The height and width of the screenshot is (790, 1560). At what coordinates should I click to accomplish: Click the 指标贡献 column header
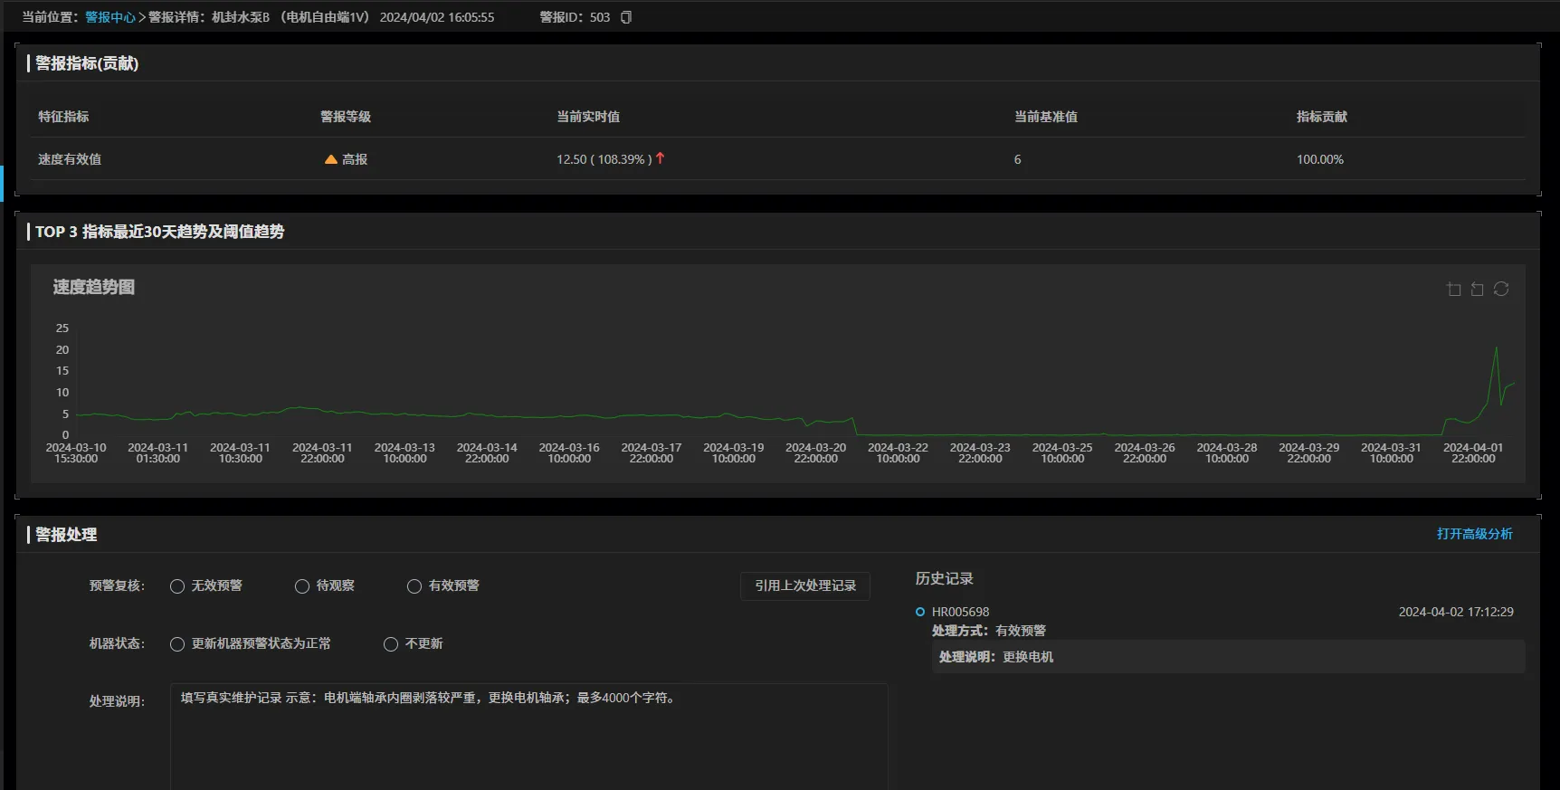click(1321, 117)
